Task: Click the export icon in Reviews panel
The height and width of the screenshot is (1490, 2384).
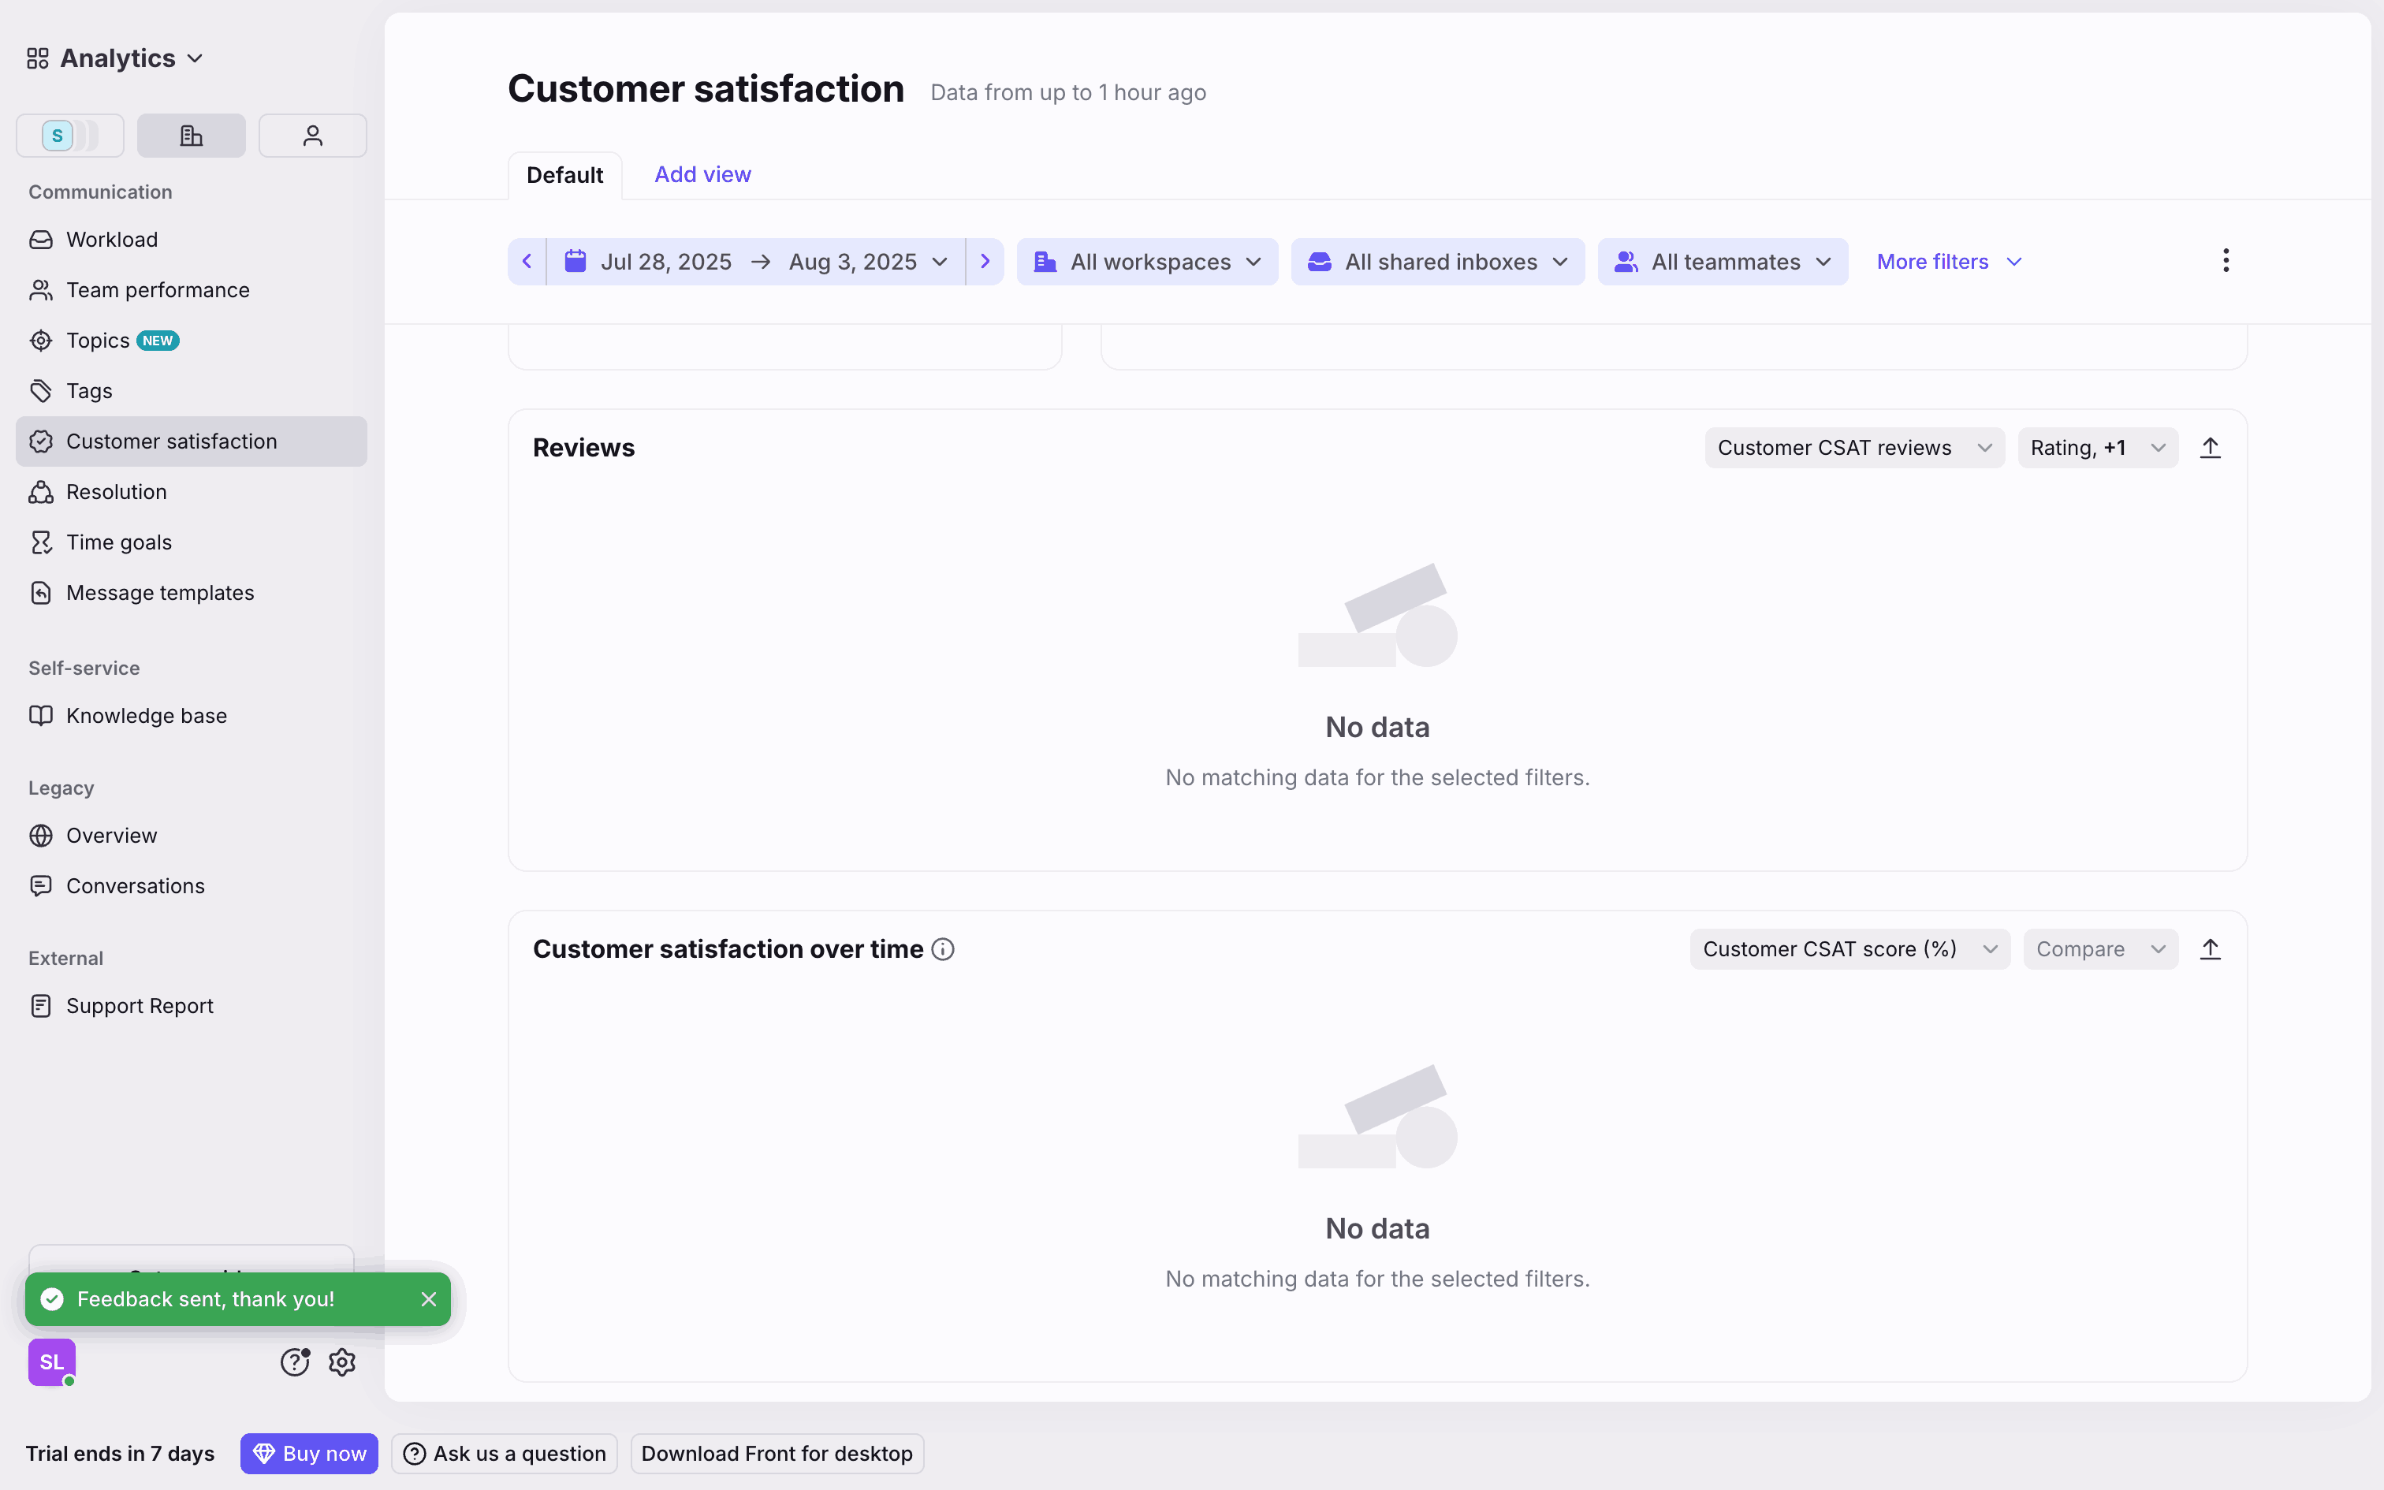Action: tap(2210, 448)
